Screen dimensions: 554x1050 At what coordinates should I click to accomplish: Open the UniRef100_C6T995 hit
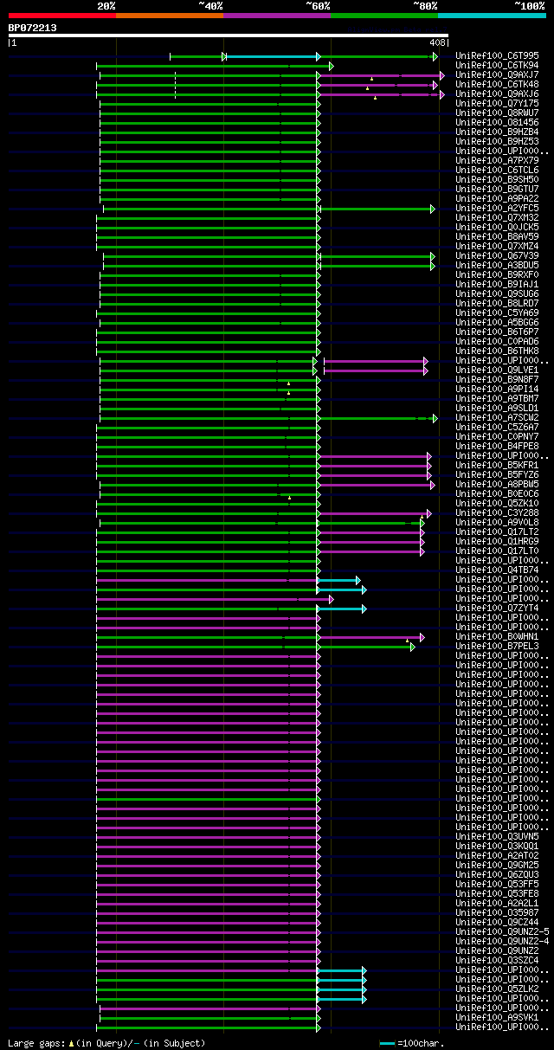pyautogui.click(x=497, y=55)
